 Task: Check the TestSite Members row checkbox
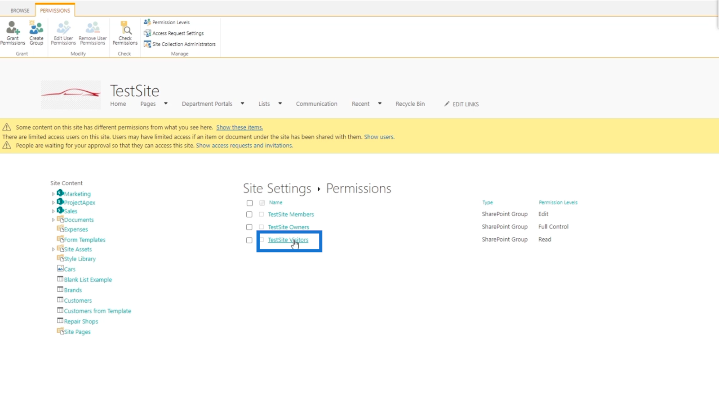[x=249, y=215]
